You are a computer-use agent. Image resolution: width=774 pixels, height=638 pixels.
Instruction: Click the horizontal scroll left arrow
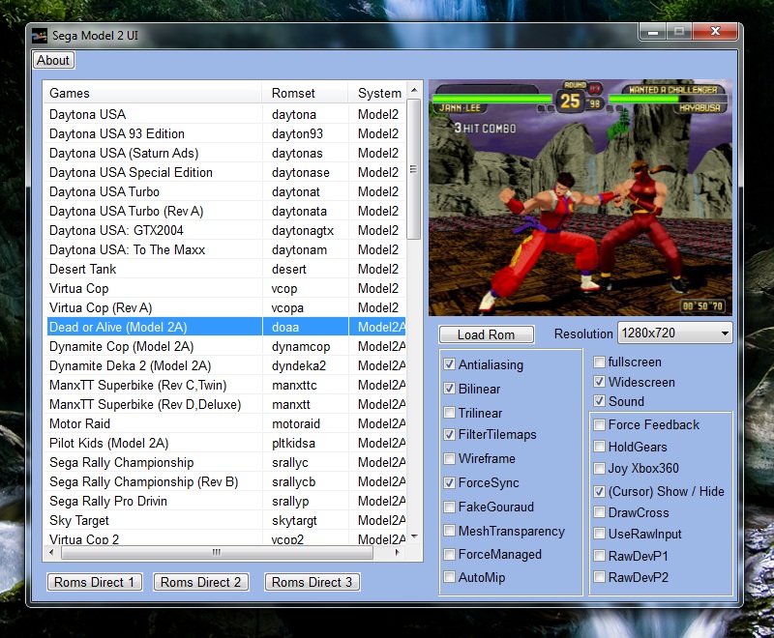point(52,552)
